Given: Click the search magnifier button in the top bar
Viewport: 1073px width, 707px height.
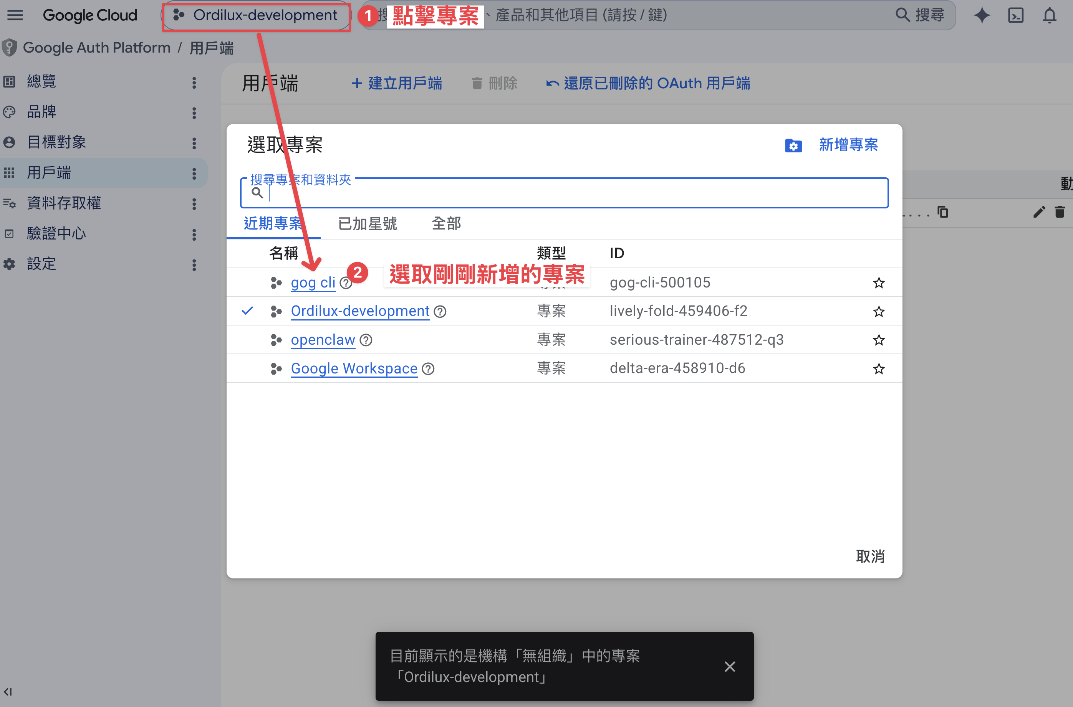Looking at the screenshot, I should tap(920, 15).
